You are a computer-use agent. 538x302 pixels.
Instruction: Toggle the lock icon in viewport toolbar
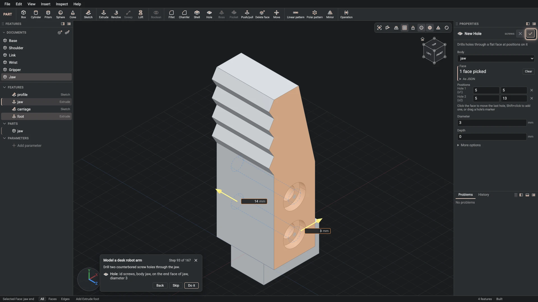(x=413, y=28)
